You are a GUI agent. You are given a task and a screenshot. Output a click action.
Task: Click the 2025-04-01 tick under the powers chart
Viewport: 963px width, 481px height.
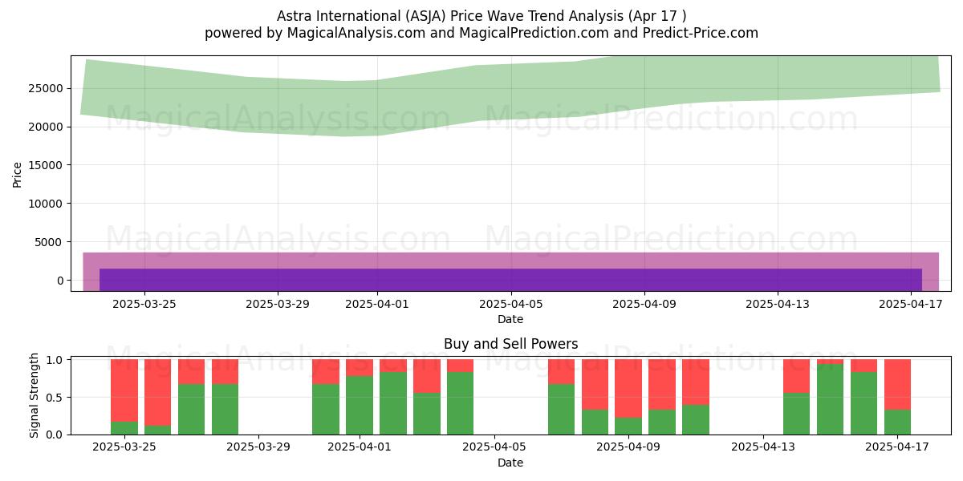pos(360,447)
